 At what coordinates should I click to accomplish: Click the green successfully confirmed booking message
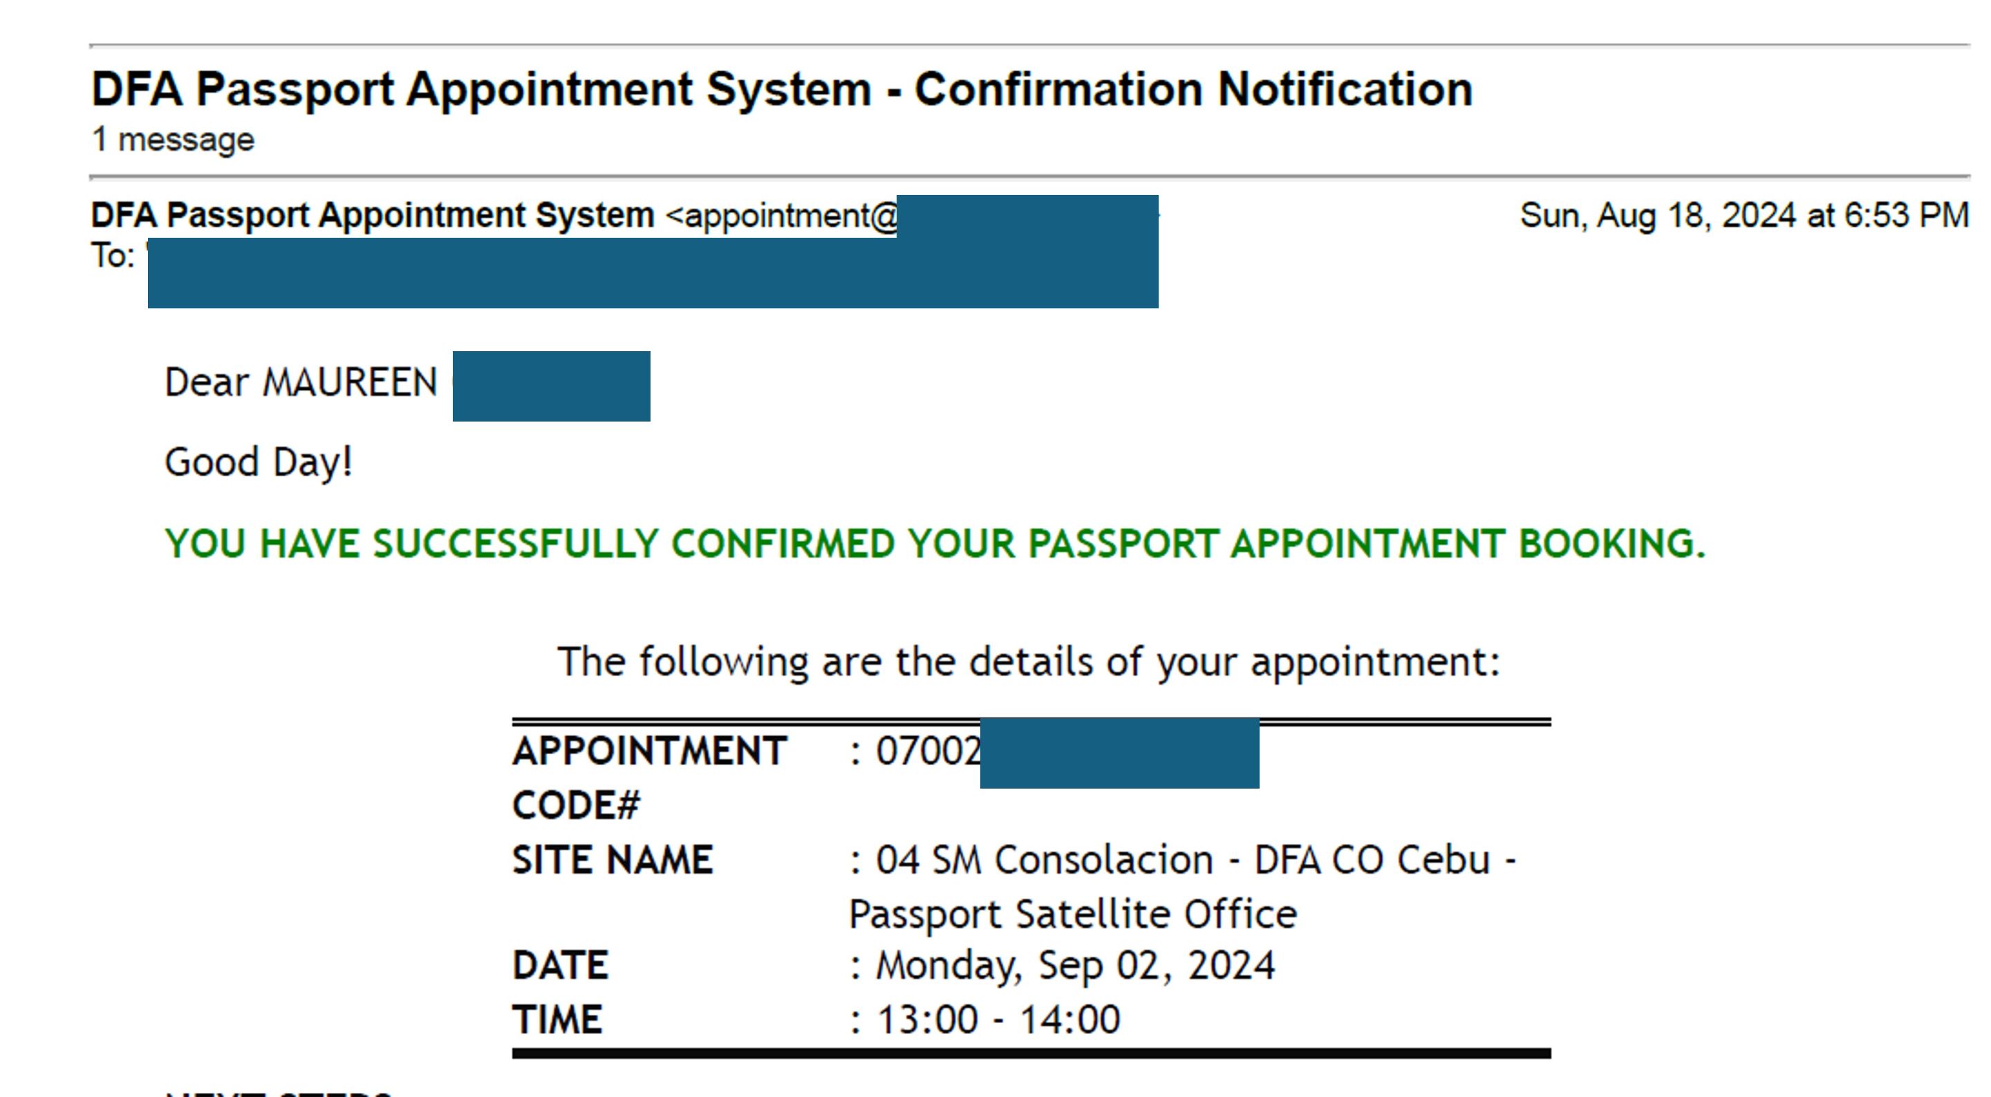pyautogui.click(x=935, y=543)
